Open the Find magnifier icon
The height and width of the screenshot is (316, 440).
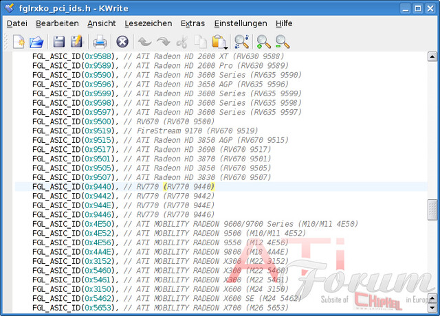(x=241, y=42)
